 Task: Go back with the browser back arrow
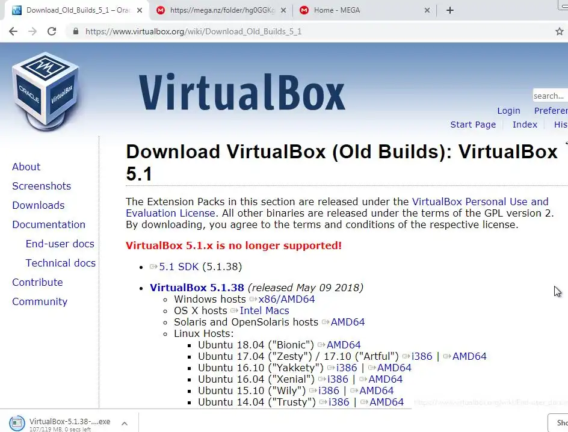[13, 31]
